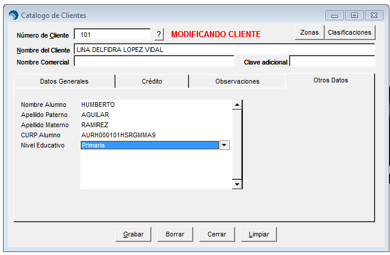Close the form with Cerrar button
This screenshot has width=390, height=255.
[217, 234]
